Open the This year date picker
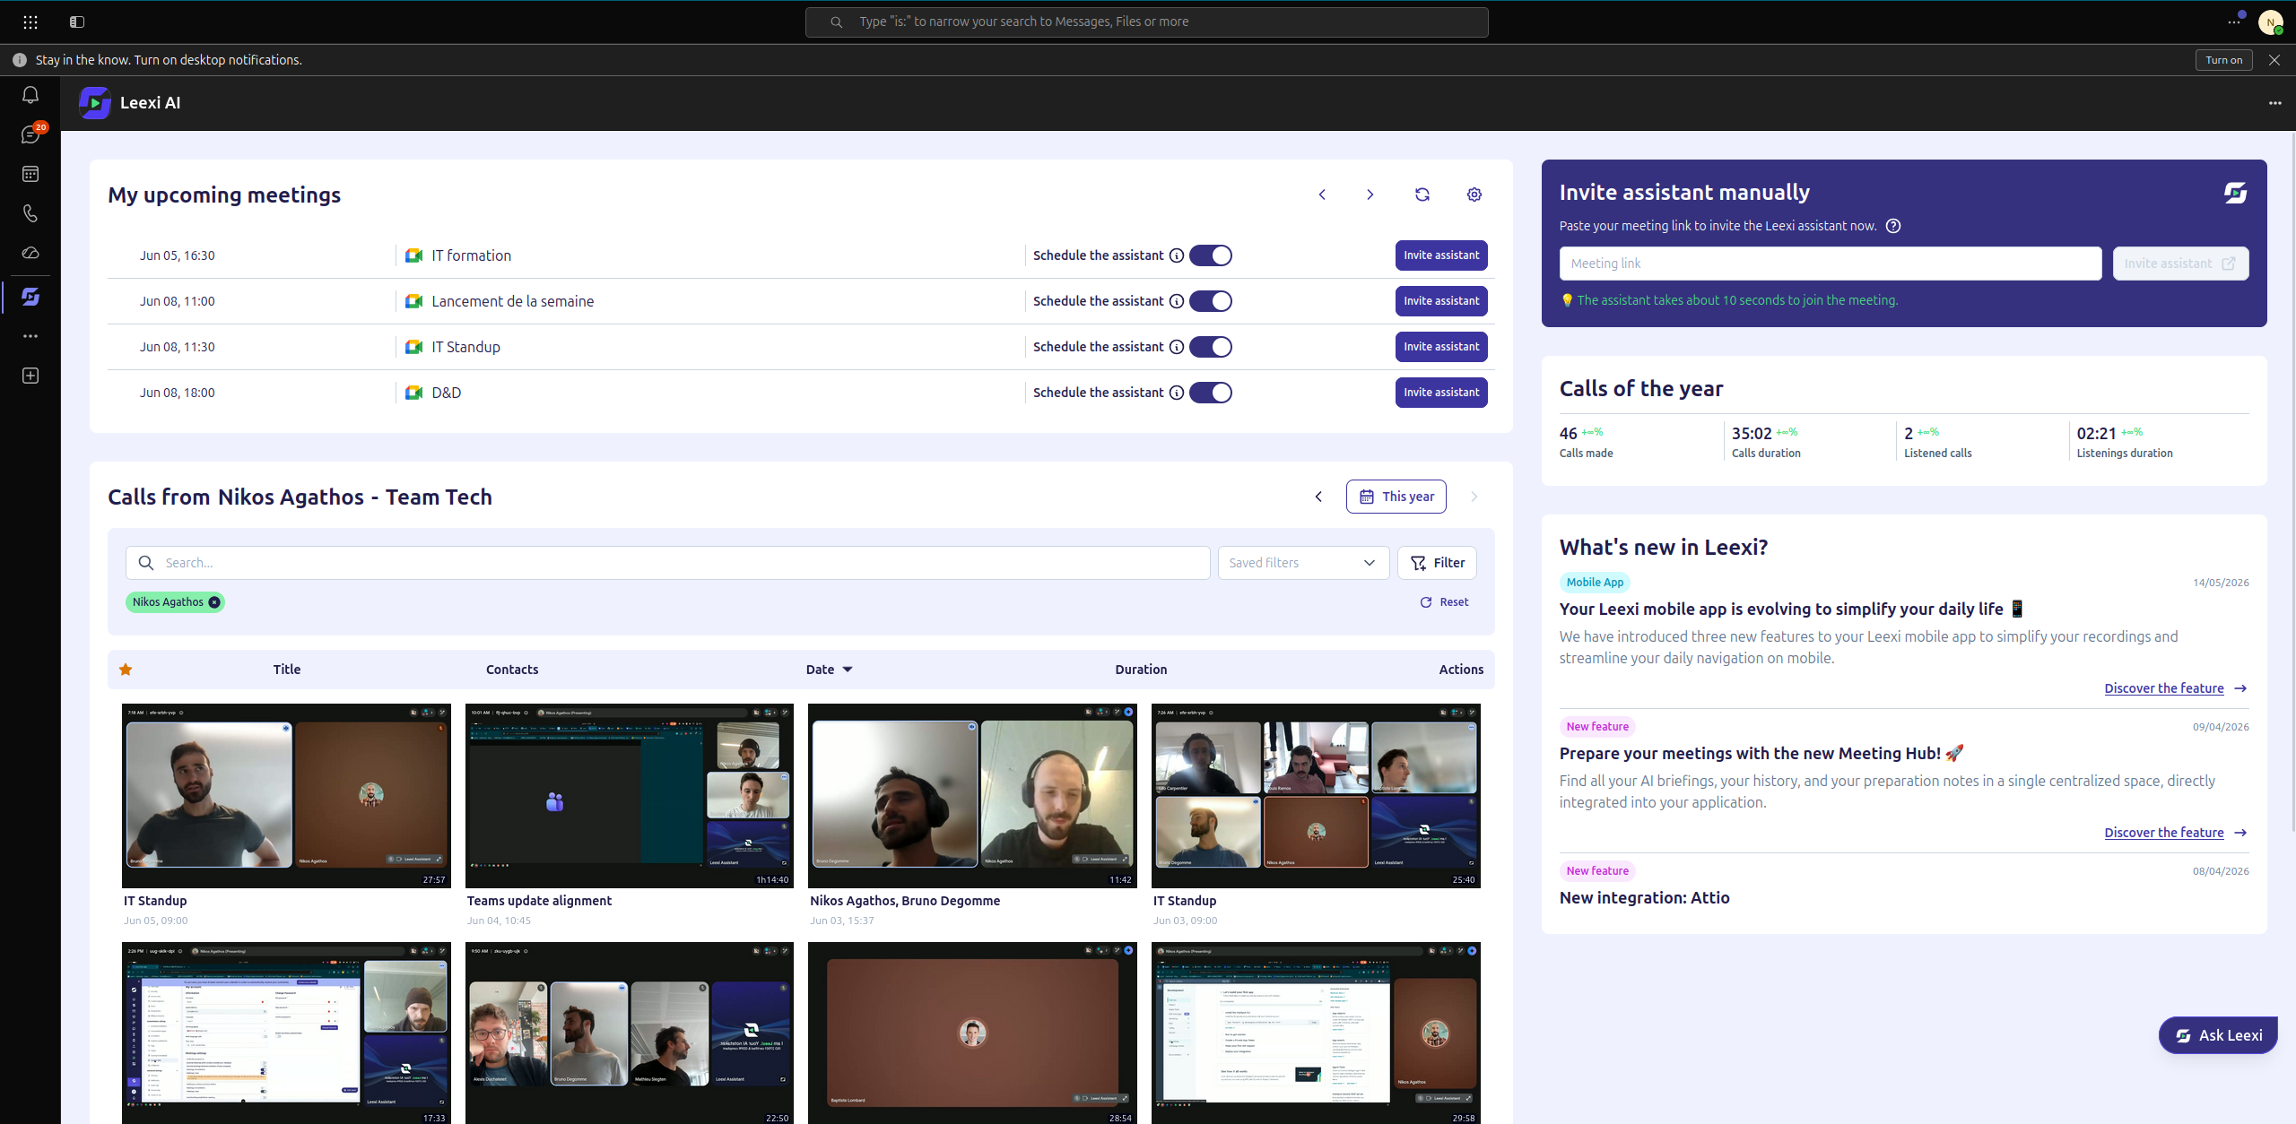This screenshot has height=1124, width=2296. coord(1396,497)
